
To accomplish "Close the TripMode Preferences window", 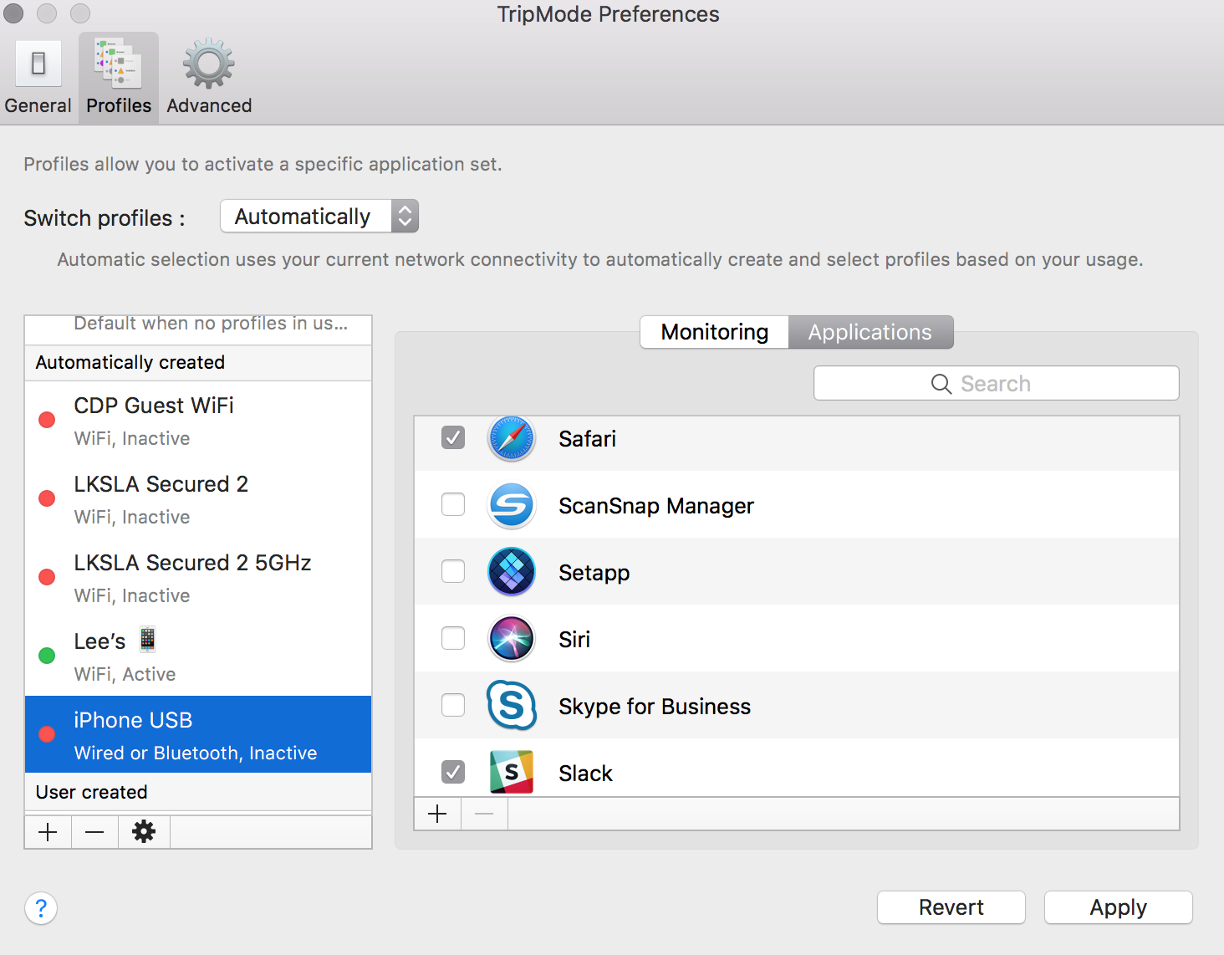I will click(14, 13).
